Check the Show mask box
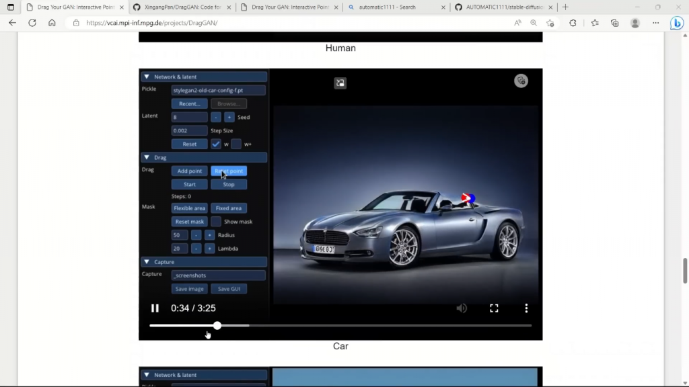 [x=216, y=222]
